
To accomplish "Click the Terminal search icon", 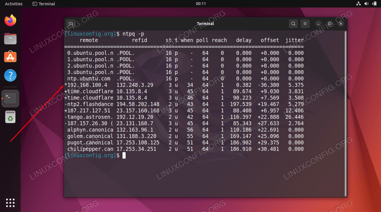I will [x=293, y=24].
